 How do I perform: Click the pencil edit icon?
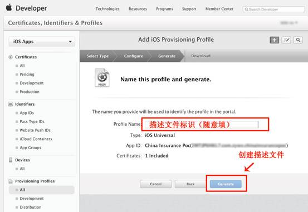[286, 40]
